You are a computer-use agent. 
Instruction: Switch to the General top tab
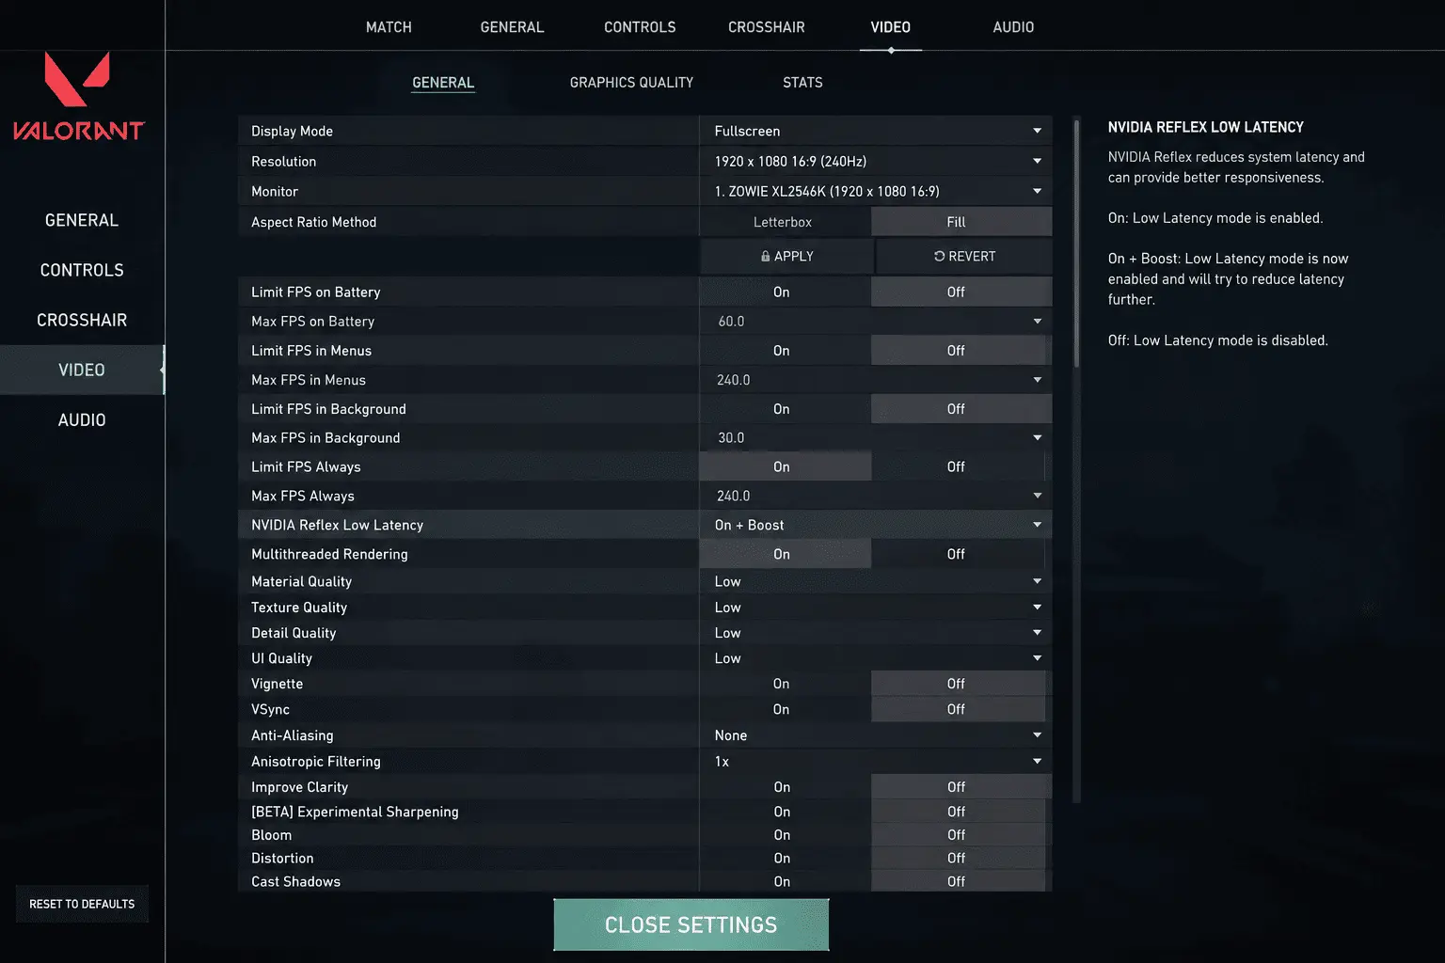[x=512, y=27]
